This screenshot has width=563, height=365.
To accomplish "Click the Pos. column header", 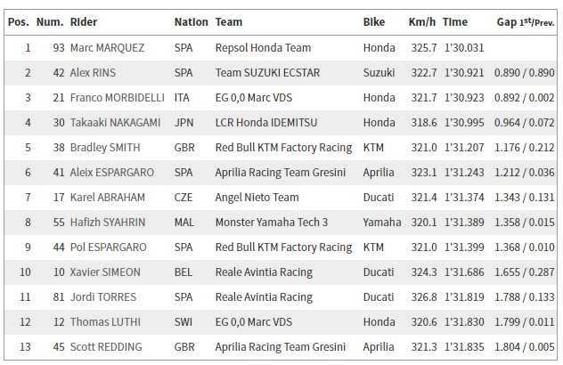I will (x=19, y=22).
